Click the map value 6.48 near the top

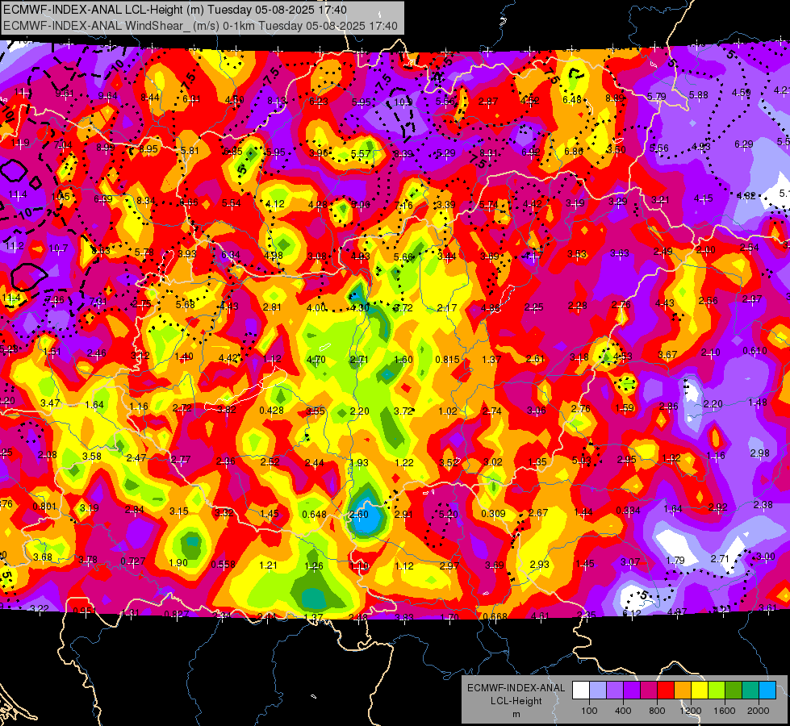pyautogui.click(x=572, y=100)
